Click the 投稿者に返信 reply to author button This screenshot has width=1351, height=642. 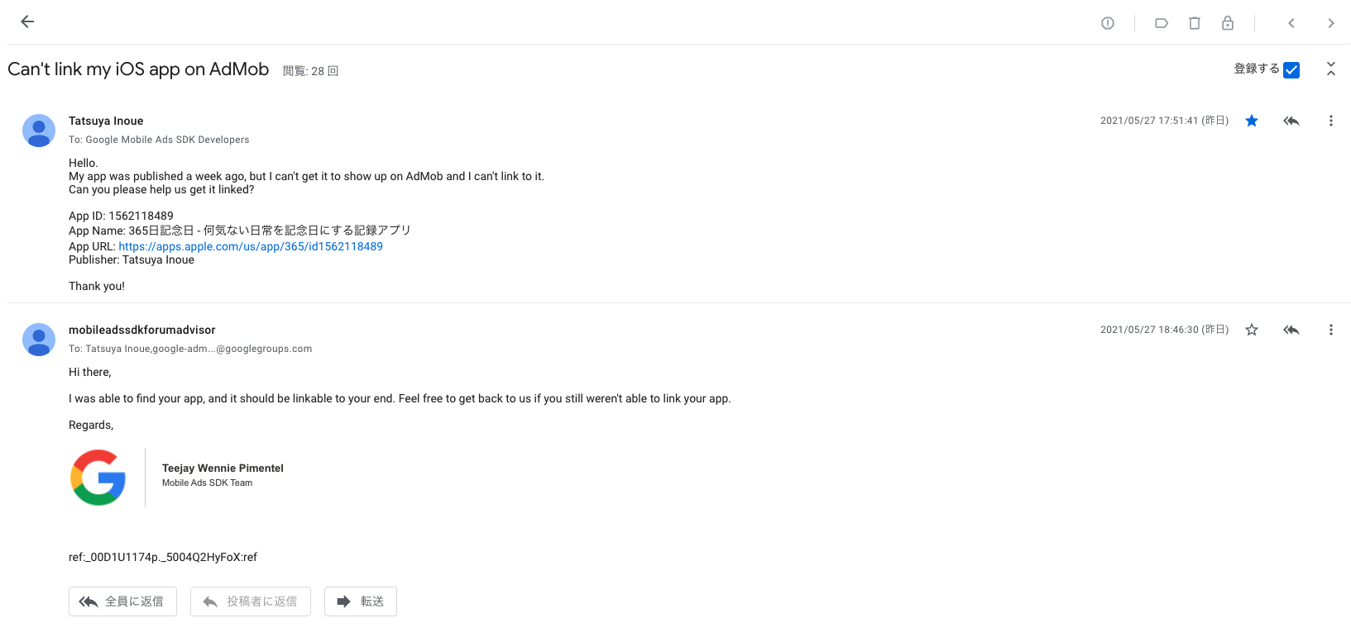click(251, 602)
